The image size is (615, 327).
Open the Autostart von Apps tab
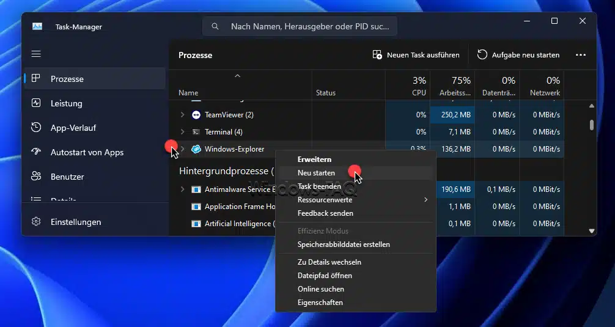click(x=95, y=152)
